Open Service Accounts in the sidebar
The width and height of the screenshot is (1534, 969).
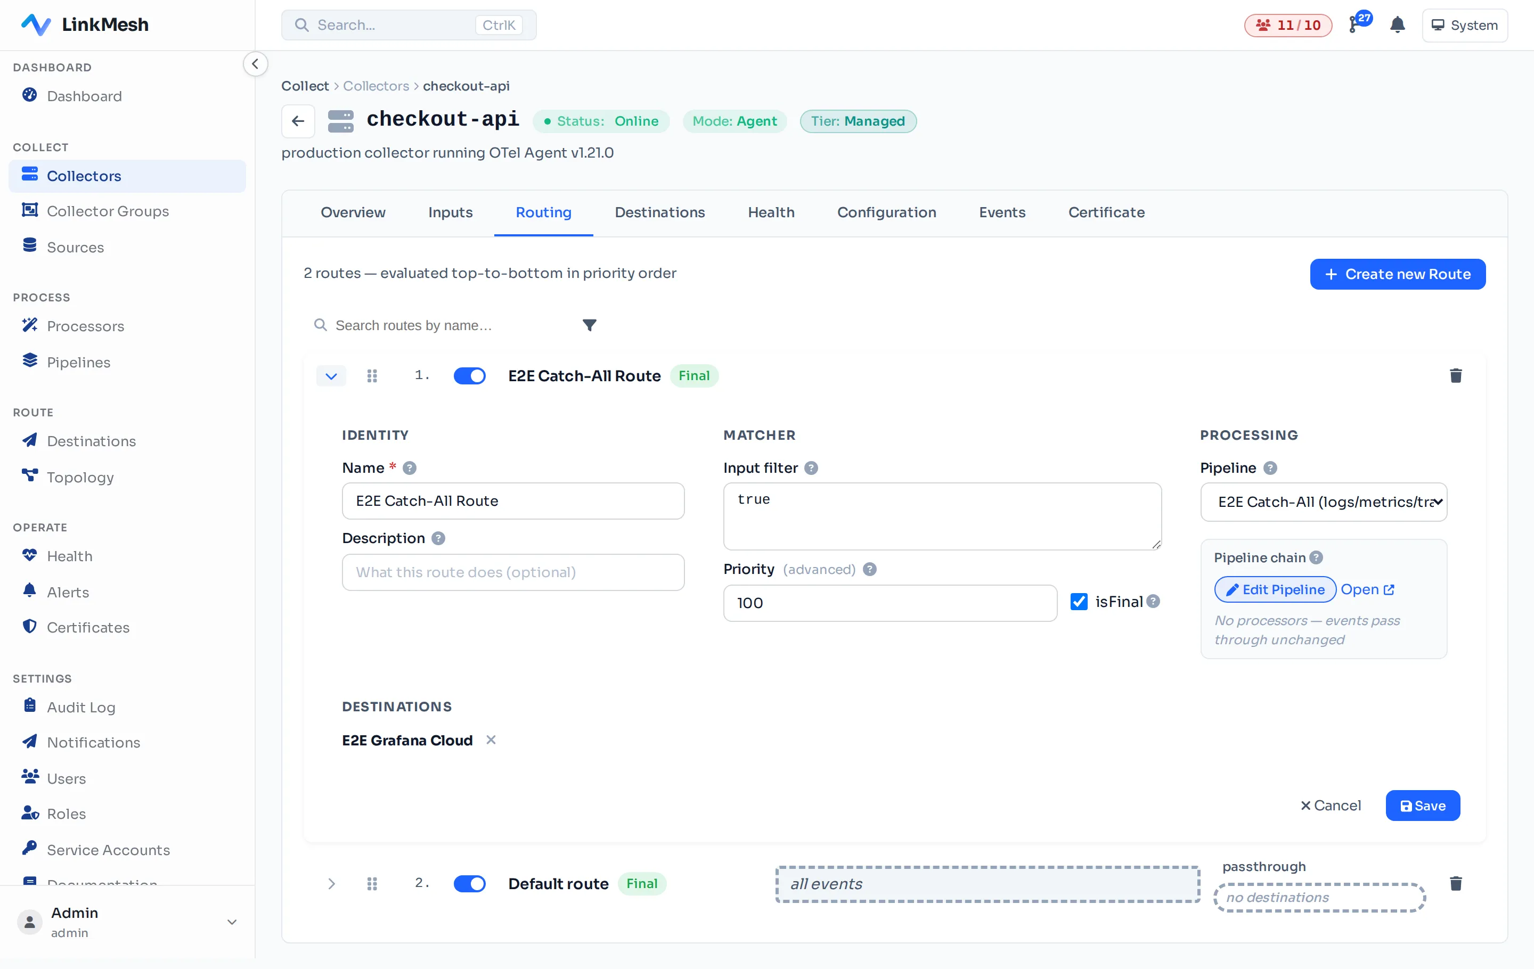[x=127, y=850]
